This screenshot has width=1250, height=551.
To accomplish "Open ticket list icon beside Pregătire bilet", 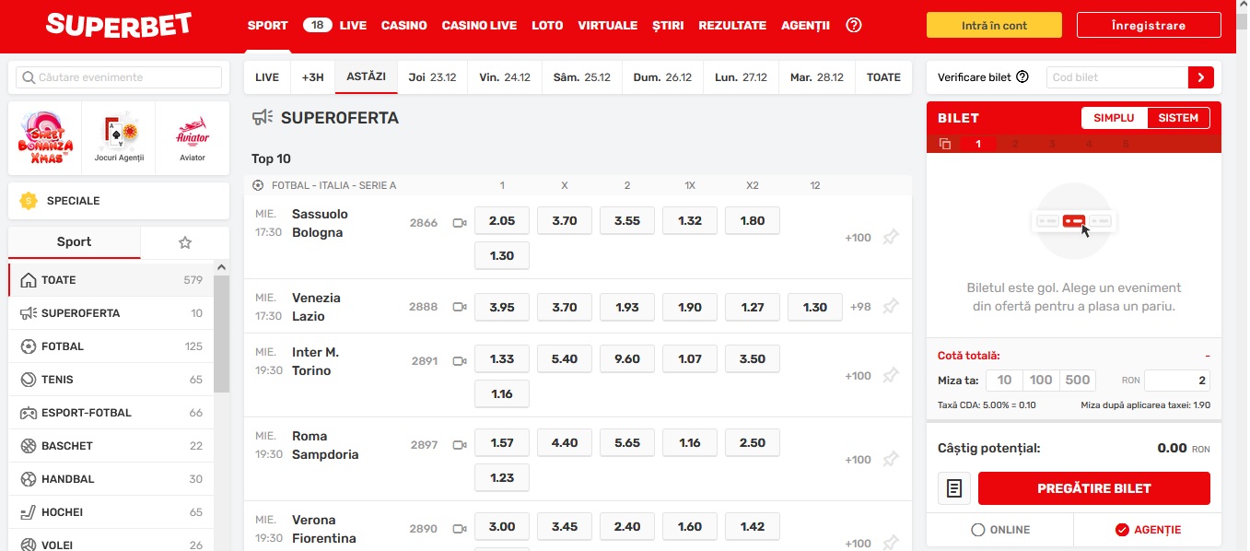I will coord(954,488).
